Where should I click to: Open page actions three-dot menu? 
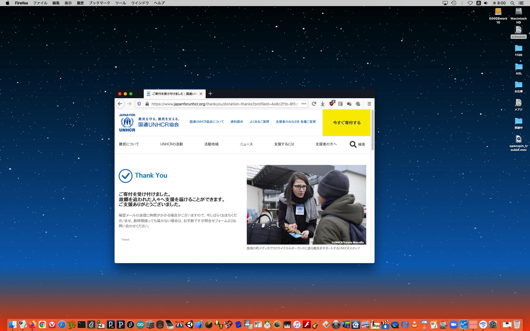point(304,104)
